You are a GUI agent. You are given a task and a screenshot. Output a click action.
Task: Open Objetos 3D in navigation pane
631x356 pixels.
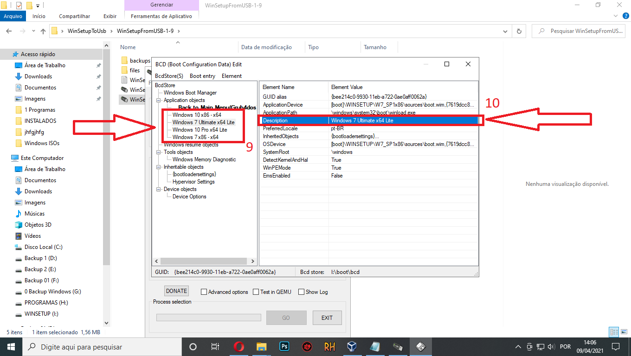tap(38, 225)
